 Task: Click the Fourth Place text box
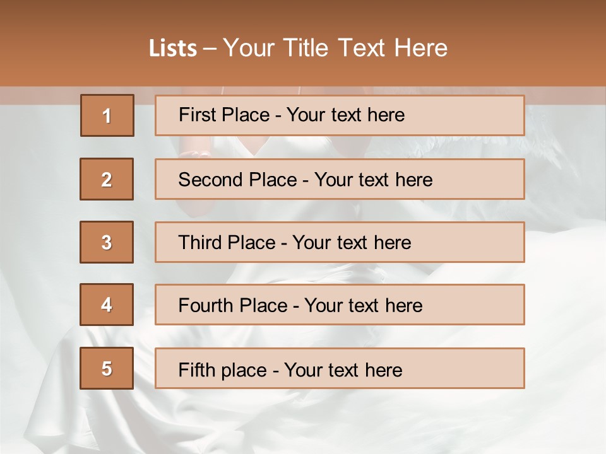coord(340,305)
